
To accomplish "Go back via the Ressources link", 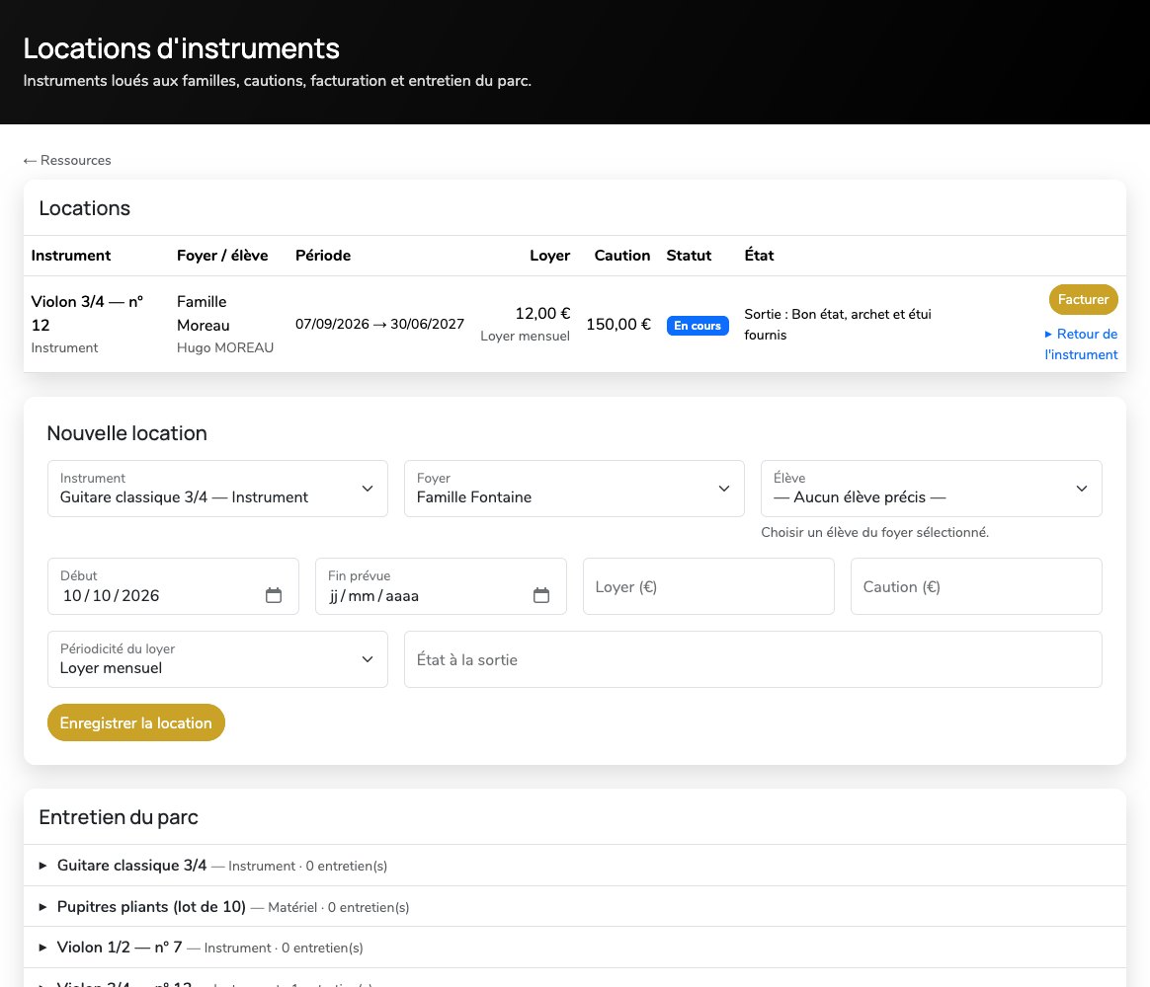I will (x=67, y=160).
